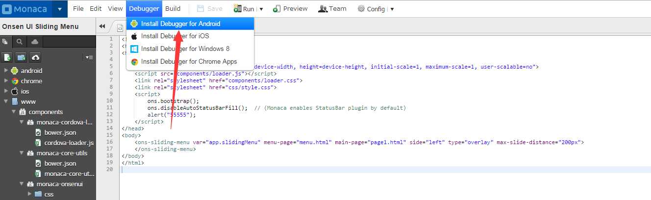The image size is (651, 200).
Task: Click the android folder robot icon
Action: (14, 71)
